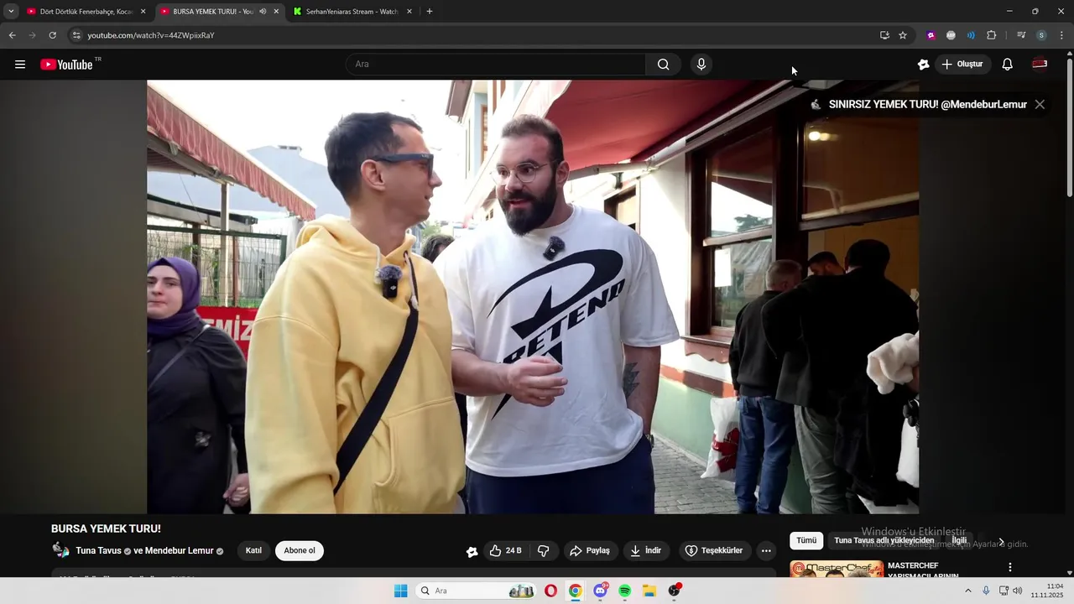Expand the system tray hidden icons chevron

(968, 591)
